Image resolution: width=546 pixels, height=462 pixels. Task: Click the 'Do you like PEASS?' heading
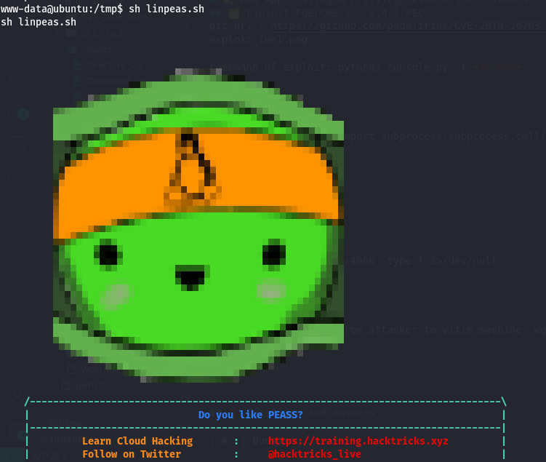tap(250, 415)
